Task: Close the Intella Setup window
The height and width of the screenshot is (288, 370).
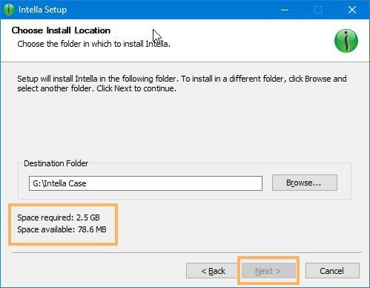Action: pos(352,10)
